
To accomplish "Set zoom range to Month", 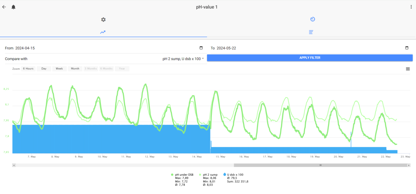I will click(75, 69).
